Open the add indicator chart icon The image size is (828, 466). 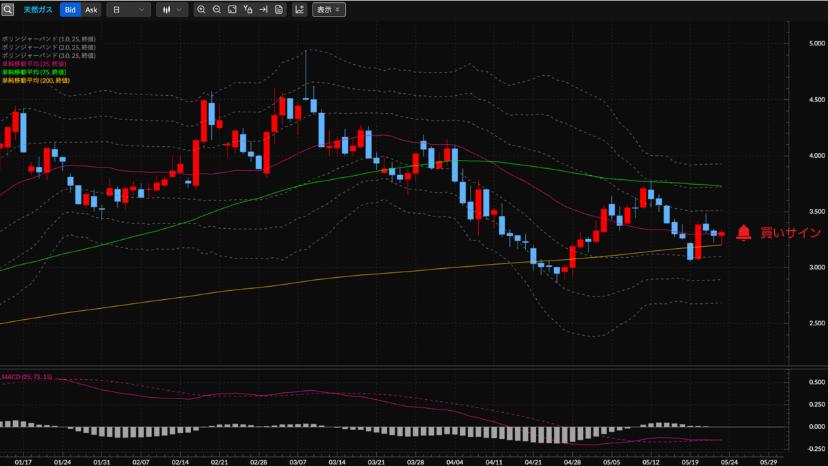[299, 10]
